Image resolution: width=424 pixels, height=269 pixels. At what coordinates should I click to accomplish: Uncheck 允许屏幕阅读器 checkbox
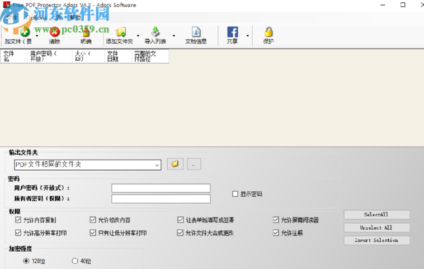coord(276,220)
